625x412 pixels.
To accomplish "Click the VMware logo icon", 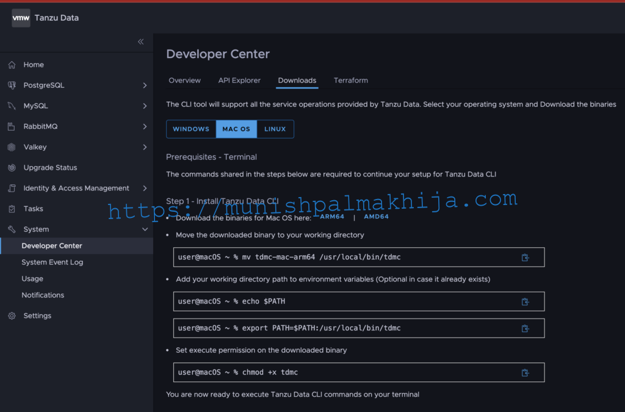I will (21, 18).
